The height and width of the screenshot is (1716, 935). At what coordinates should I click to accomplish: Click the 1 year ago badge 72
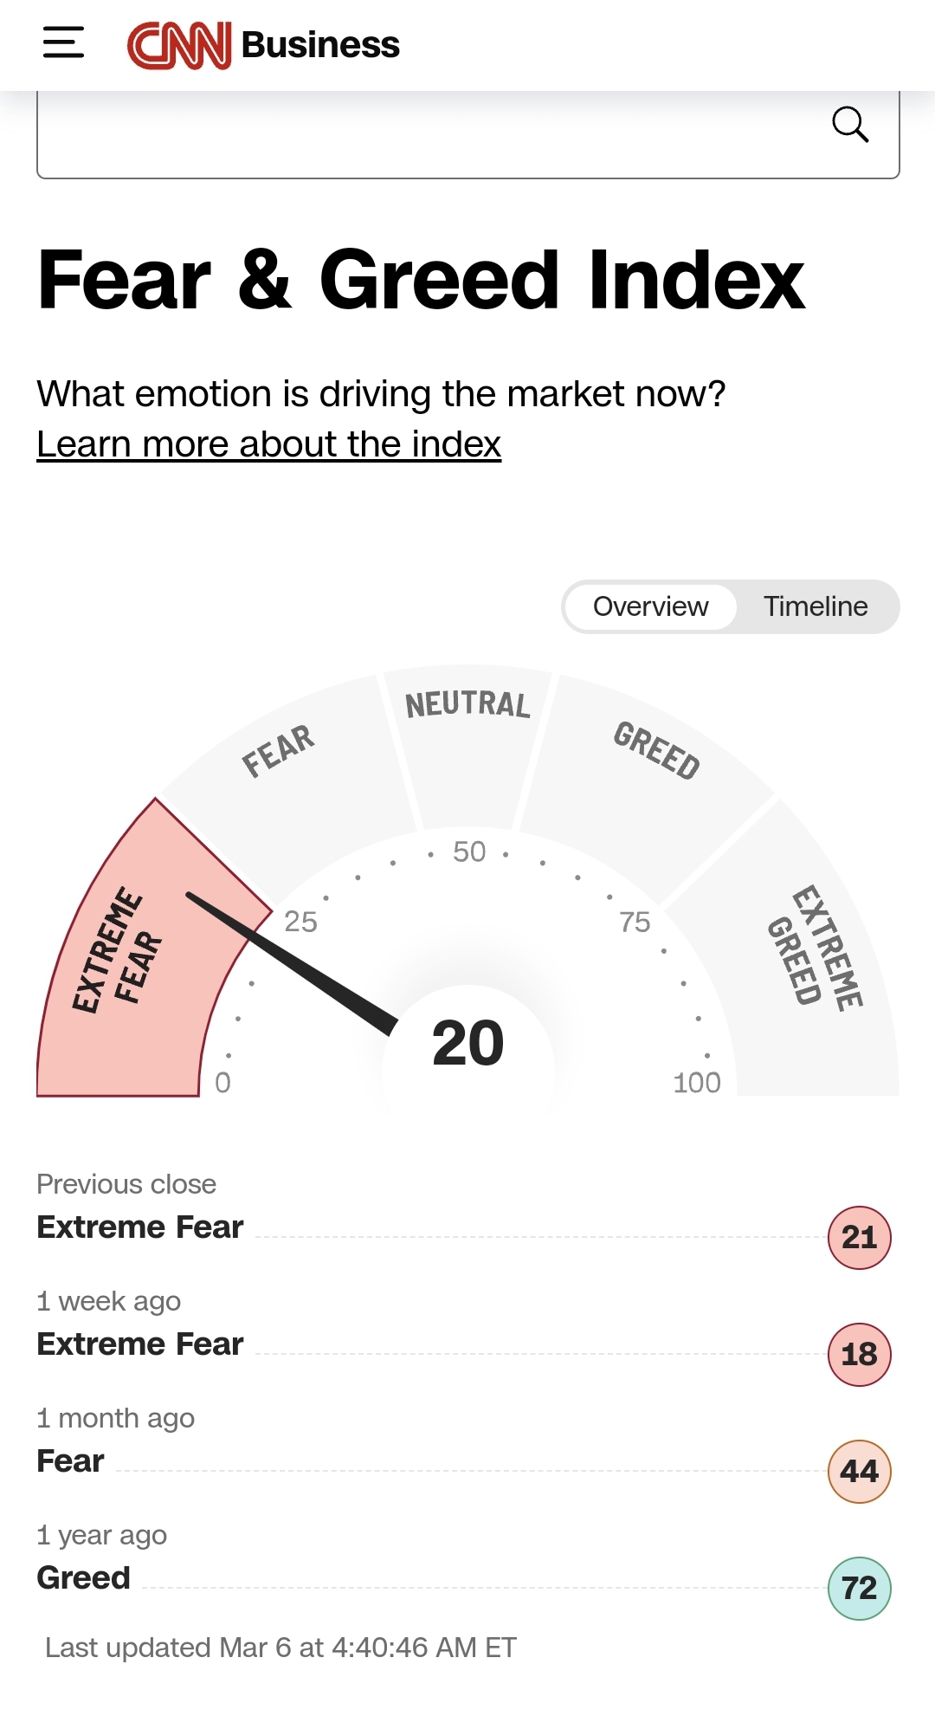click(x=859, y=1588)
